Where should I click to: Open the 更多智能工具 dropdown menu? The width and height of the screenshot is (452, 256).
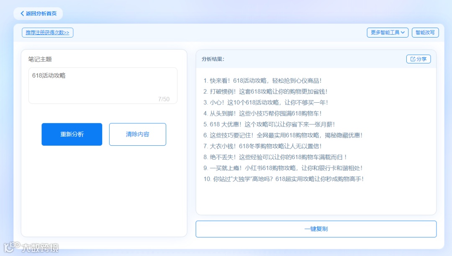coord(387,33)
